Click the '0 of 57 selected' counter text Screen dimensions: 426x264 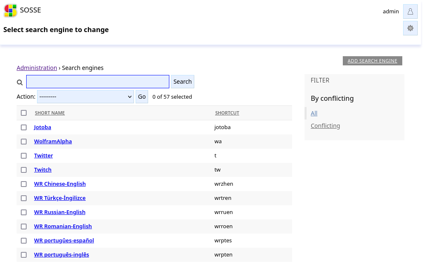(172, 97)
